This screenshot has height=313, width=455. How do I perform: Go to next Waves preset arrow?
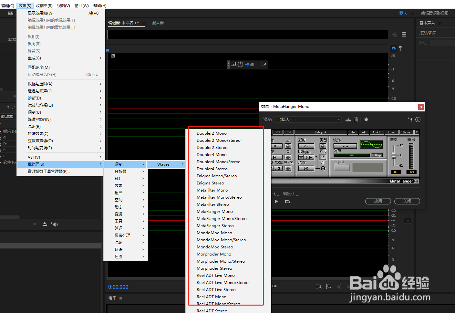[x=364, y=132]
